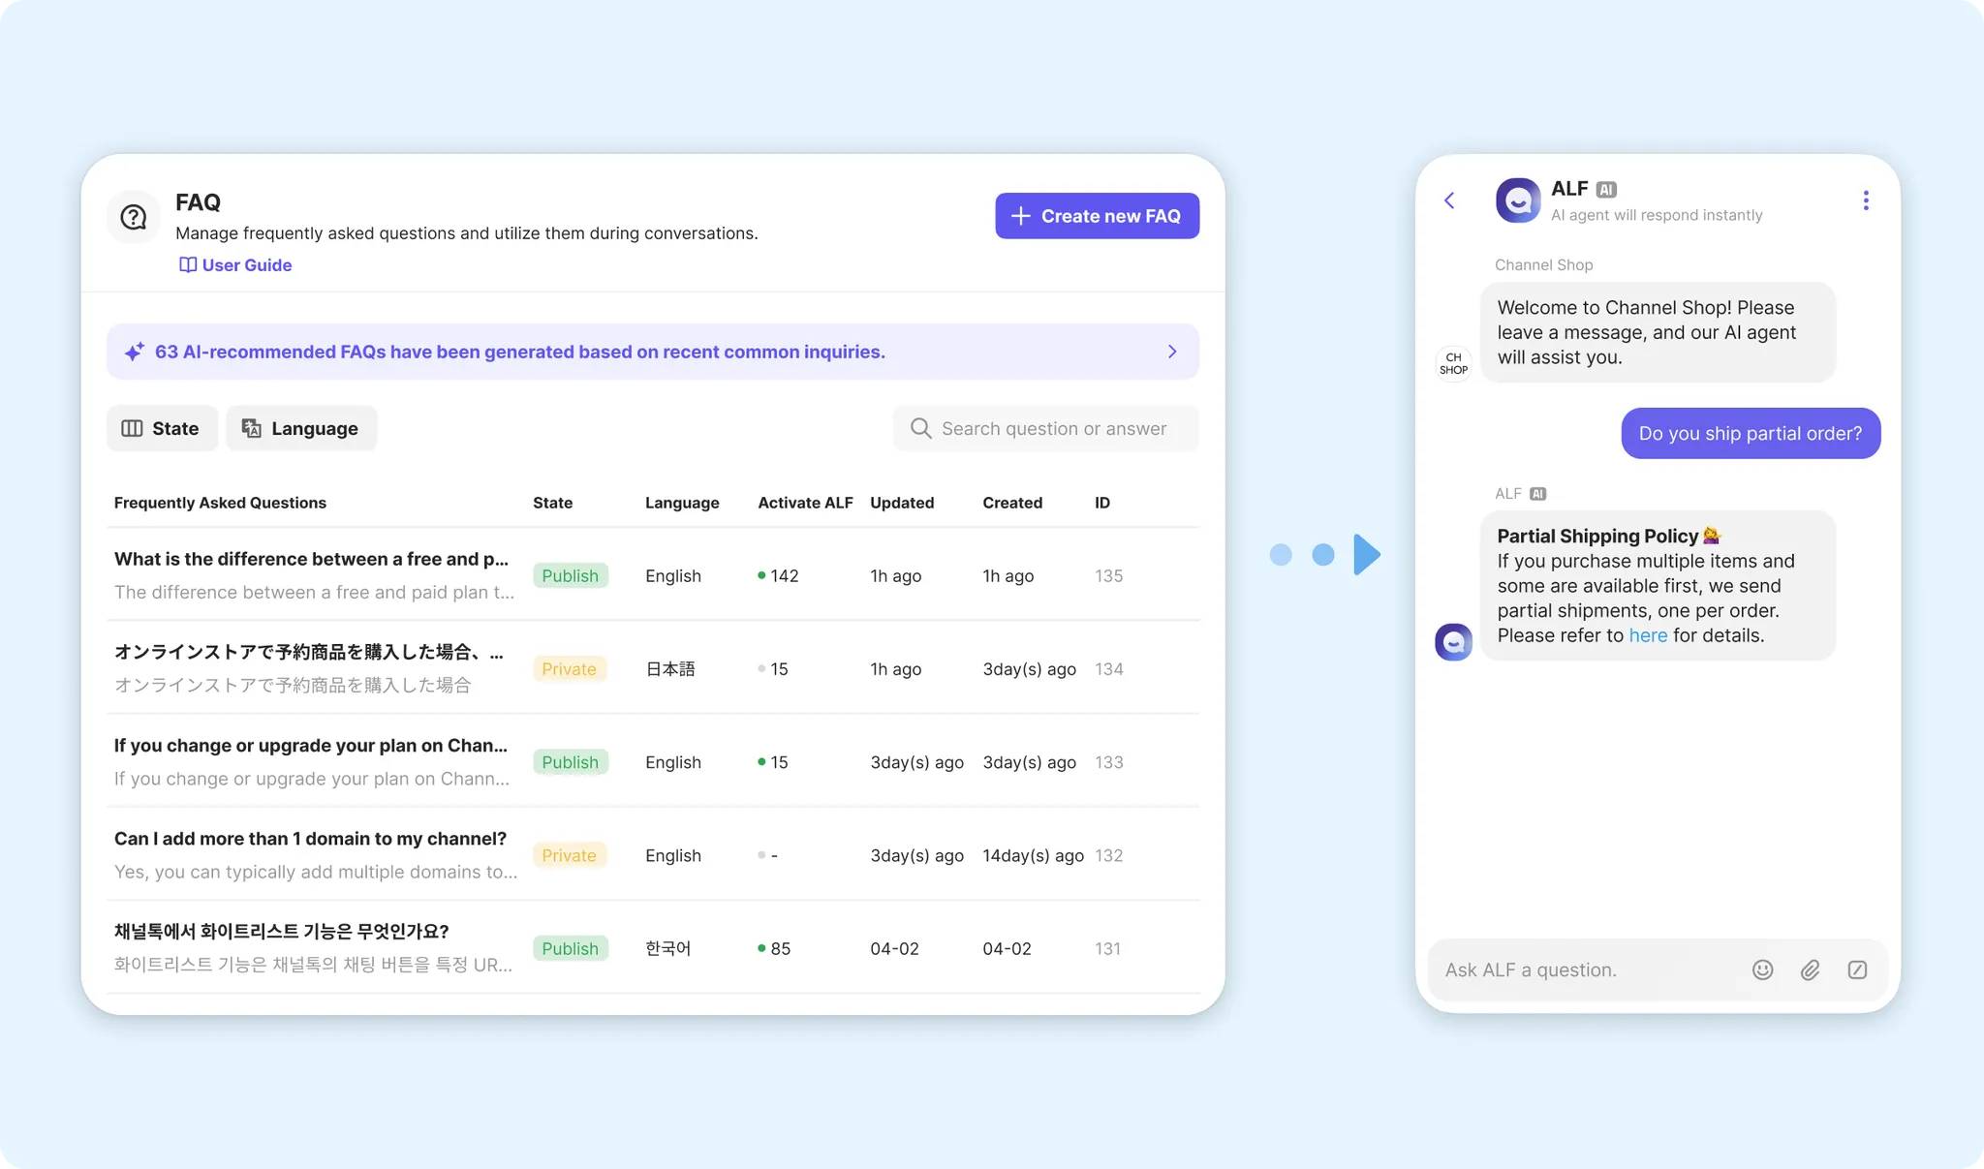Viewport: 1984px width, 1169px height.
Task: Click the attachment paperclip icon
Action: (x=1810, y=969)
